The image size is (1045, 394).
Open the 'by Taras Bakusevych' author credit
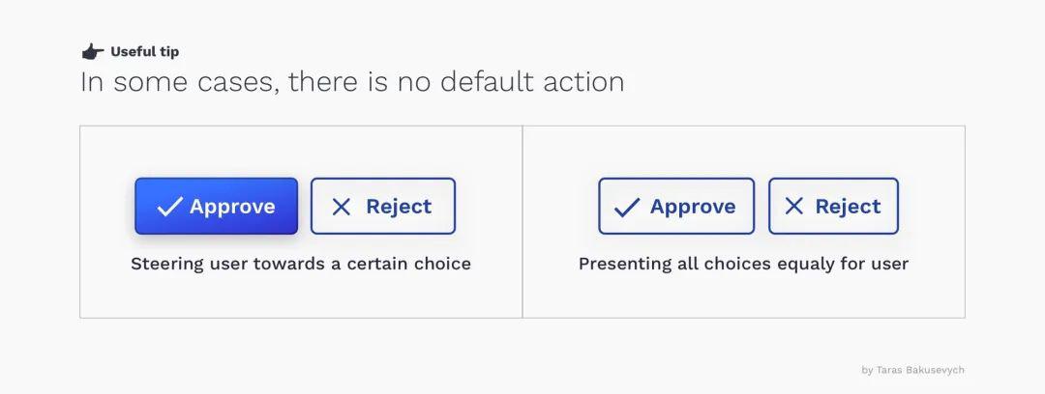[912, 370]
